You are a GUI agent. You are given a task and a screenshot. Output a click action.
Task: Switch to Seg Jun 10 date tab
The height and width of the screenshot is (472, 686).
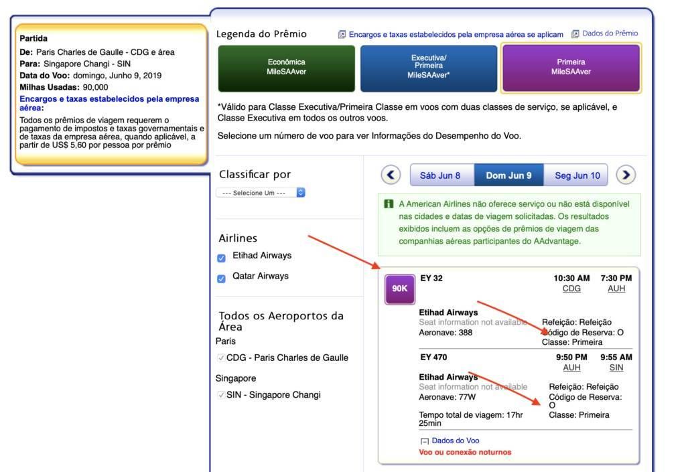[575, 175]
